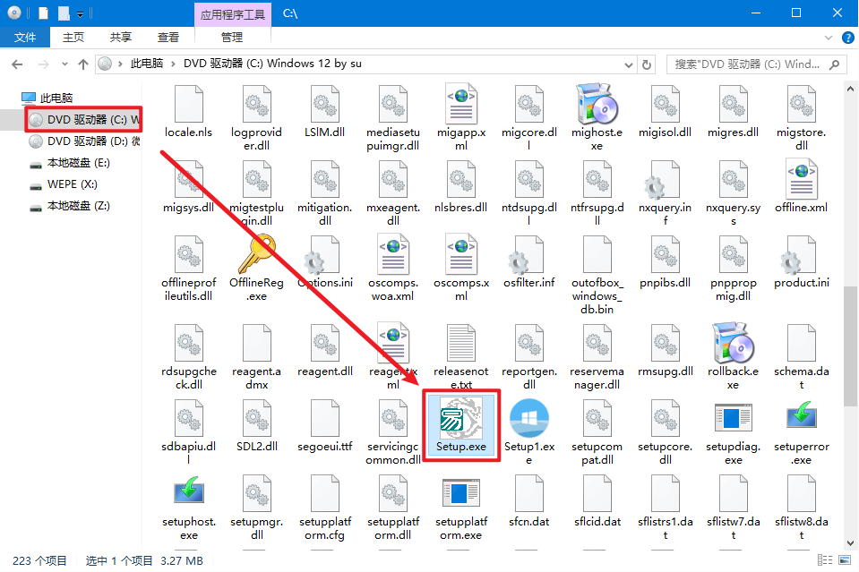859x572 pixels.
Task: Open the blue Help question mark icon
Action: (x=846, y=38)
